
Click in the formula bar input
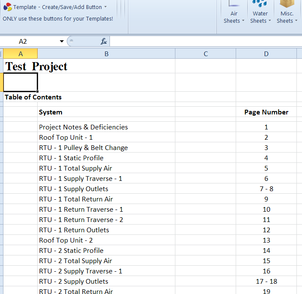[x=205, y=42]
